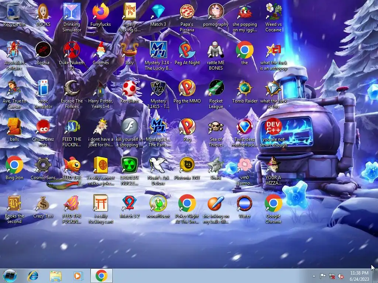Screen dimensions: 378x283
Task: Open the balls desktop shortcut
Action: coord(14,130)
